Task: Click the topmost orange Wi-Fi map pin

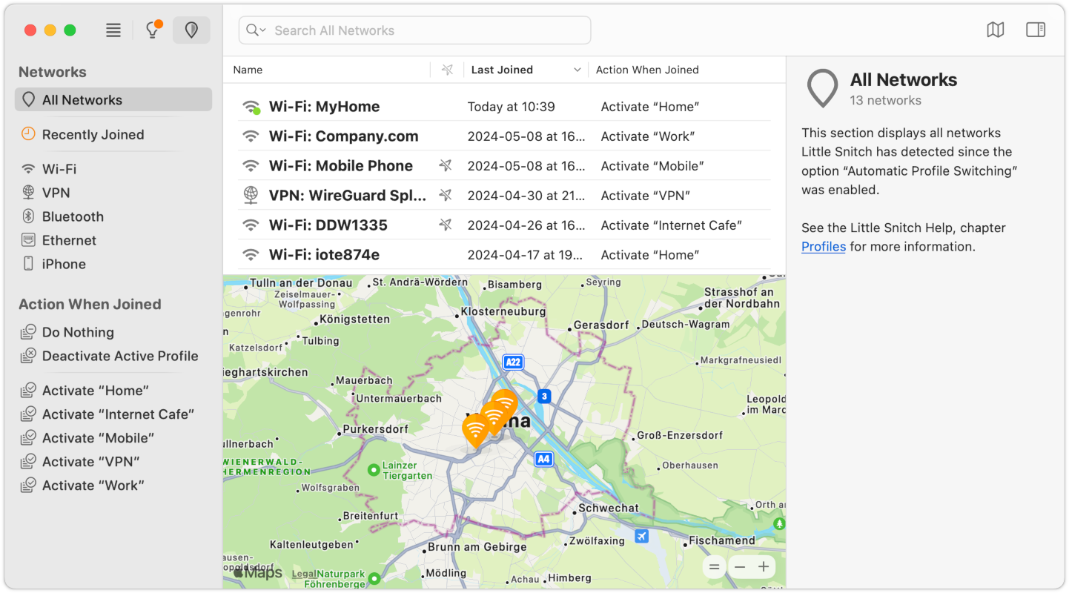Action: coord(505,403)
